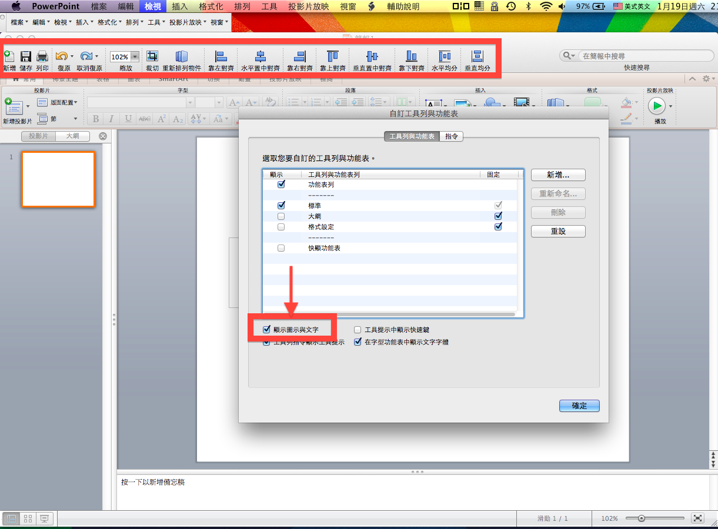Adjust the zoom slider in status bar
718x529 pixels.
(x=642, y=518)
